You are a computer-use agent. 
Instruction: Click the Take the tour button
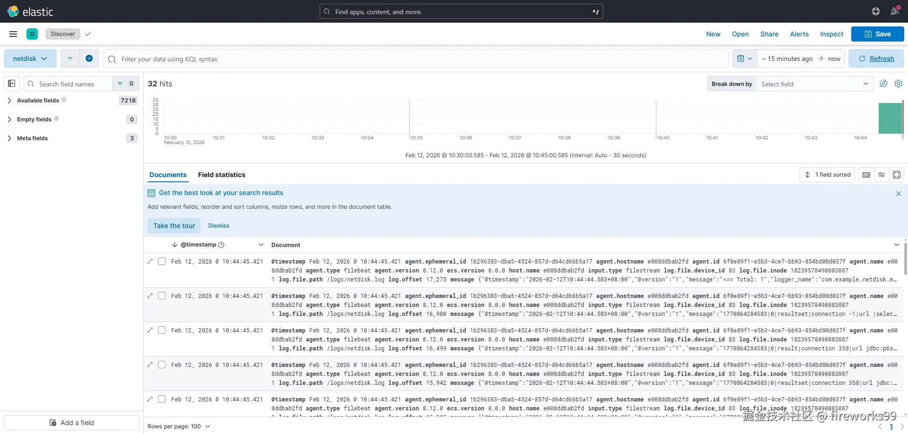174,226
